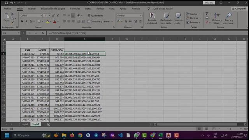
Task: Open Dar formato como tabla menu
Action: (166, 19)
